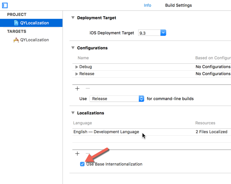The height and width of the screenshot is (184, 231).
Task: Click the Name column header in Configurations
Action: click(x=83, y=58)
